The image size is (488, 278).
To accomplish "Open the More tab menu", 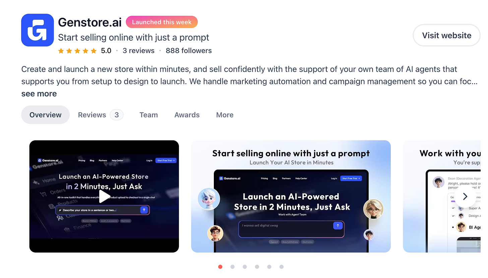I will click(x=225, y=115).
